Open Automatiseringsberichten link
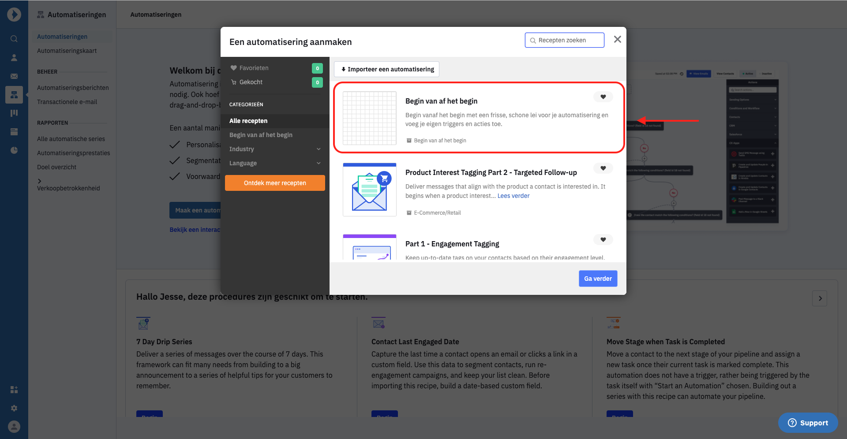Screen dimensions: 847x439 coord(73,88)
